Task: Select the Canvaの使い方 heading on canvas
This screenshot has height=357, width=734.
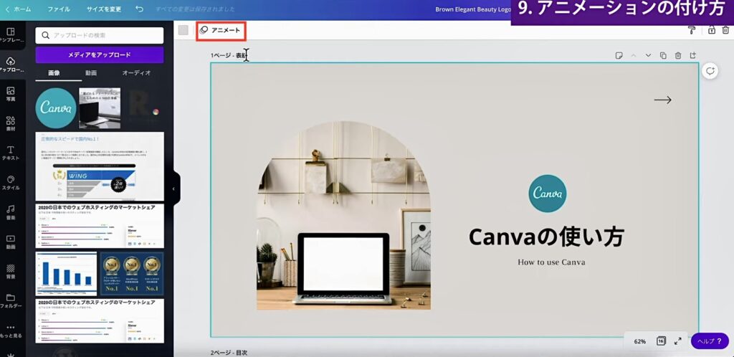Action: [x=546, y=237]
